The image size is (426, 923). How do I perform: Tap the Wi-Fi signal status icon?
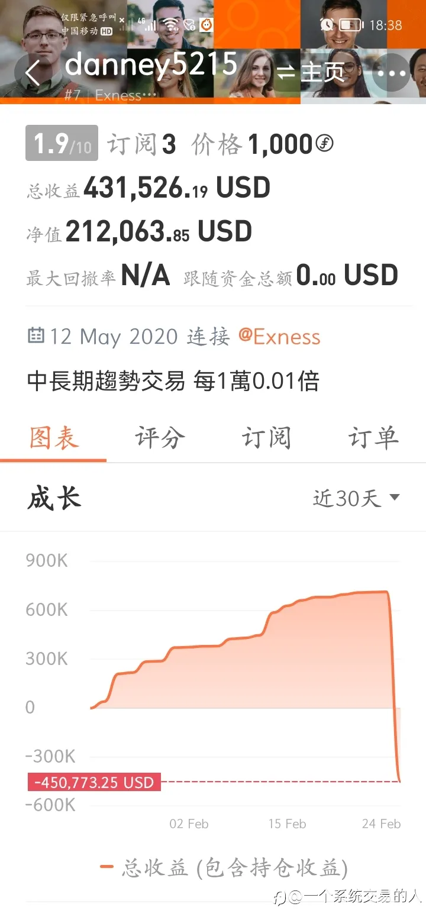pos(171,25)
